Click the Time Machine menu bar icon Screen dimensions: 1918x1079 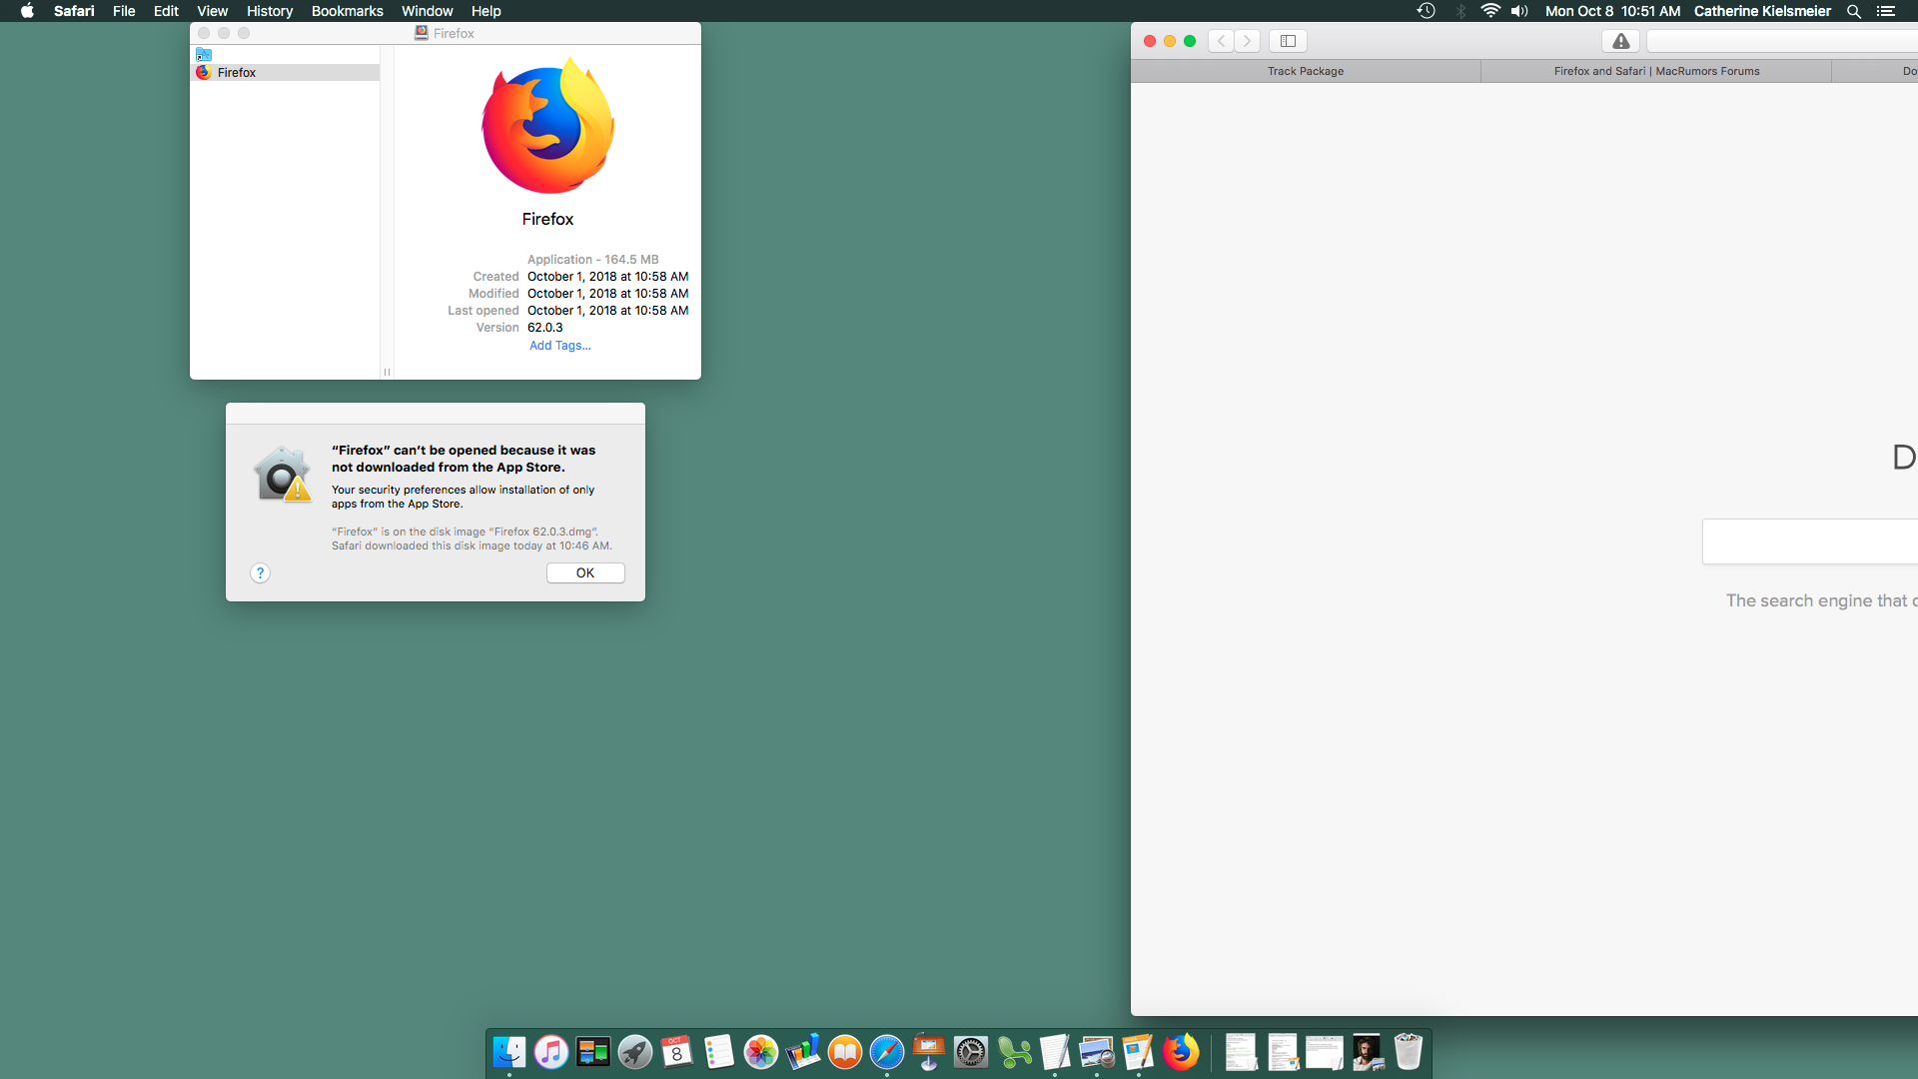click(1426, 11)
